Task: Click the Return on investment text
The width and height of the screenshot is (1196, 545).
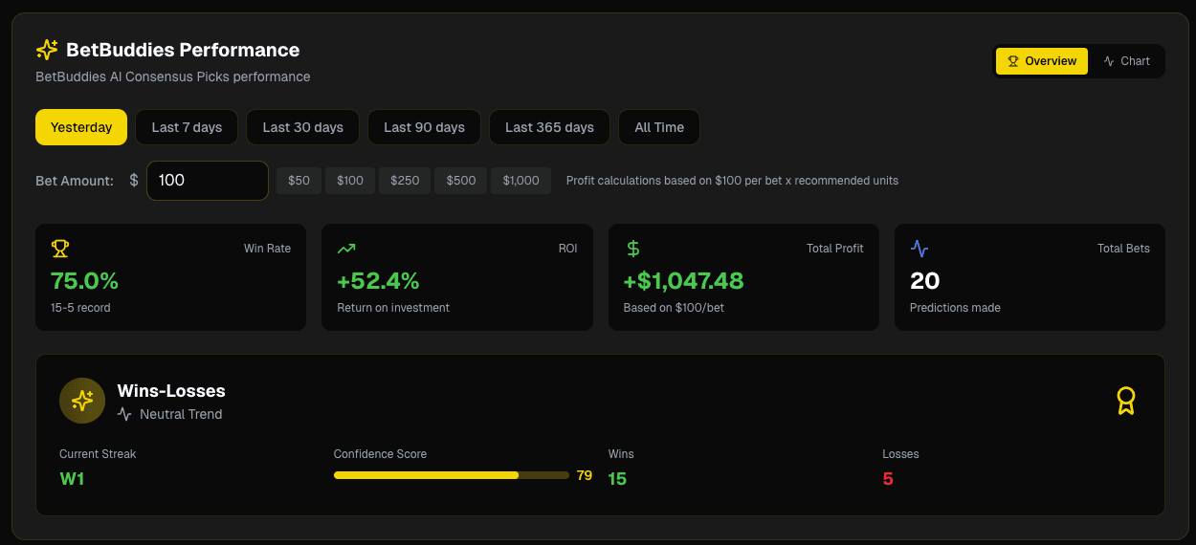Action: (393, 308)
